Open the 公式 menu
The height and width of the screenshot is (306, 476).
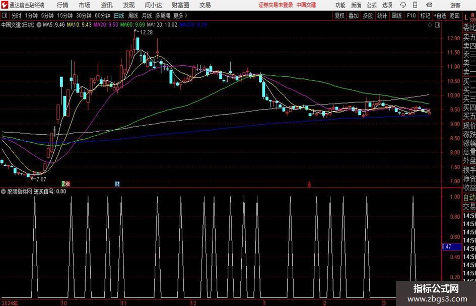tap(371, 5)
